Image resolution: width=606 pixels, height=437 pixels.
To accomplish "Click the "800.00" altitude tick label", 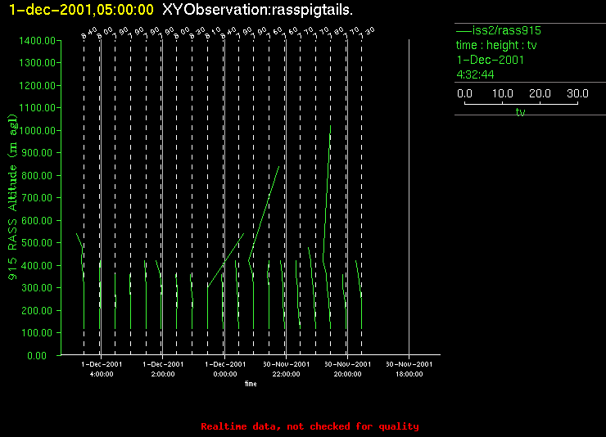I will pyautogui.click(x=37, y=175).
